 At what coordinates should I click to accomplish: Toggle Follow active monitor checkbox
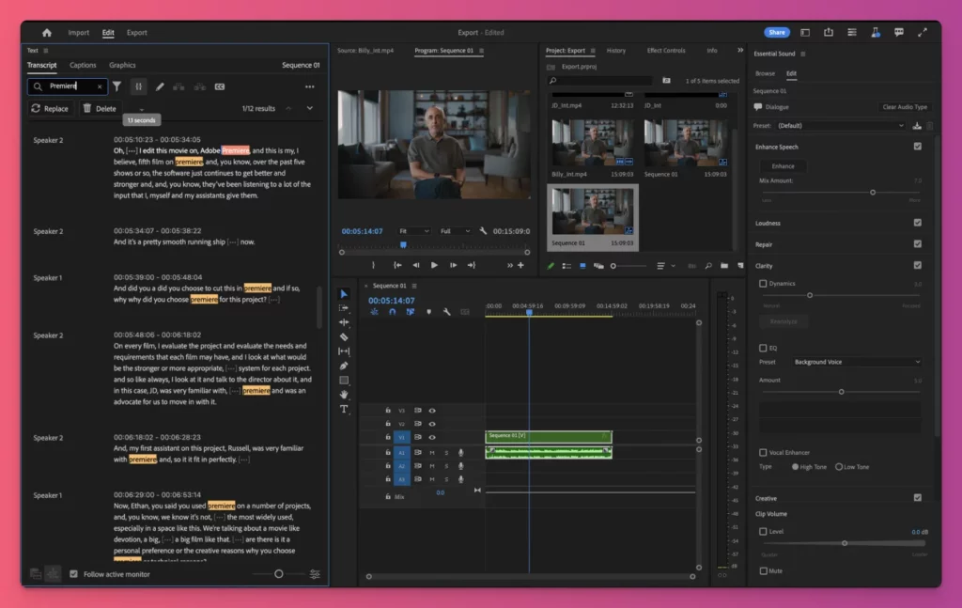[x=73, y=574]
